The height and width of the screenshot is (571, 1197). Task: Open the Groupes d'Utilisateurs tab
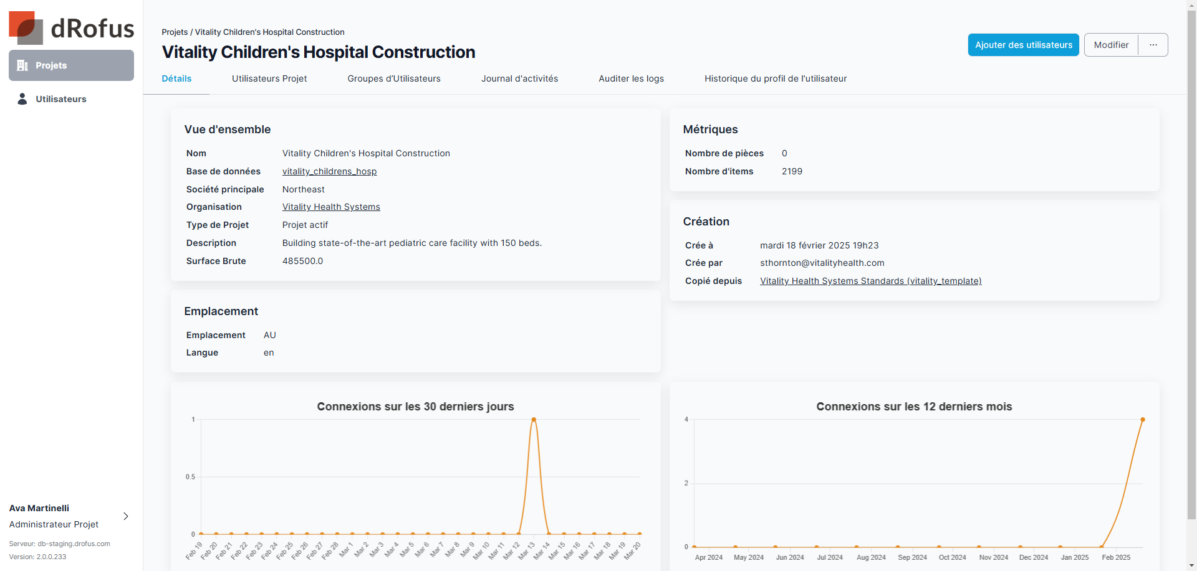click(393, 78)
